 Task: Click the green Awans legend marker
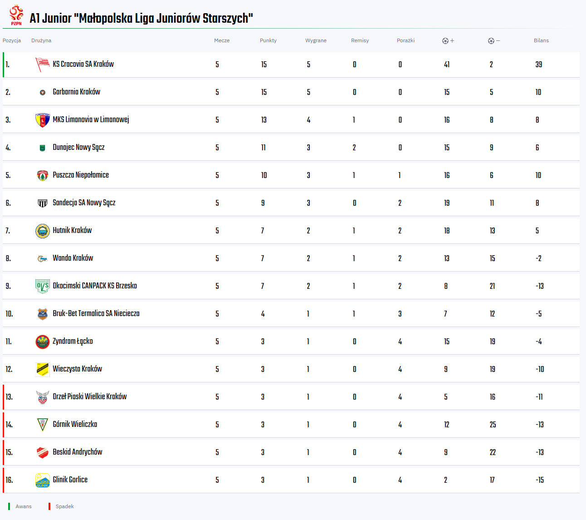click(9, 506)
